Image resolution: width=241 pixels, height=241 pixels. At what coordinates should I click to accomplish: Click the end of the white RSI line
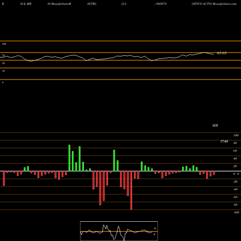click(x=214, y=54)
